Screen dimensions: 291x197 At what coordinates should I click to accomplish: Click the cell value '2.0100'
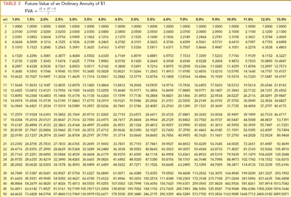17,32
